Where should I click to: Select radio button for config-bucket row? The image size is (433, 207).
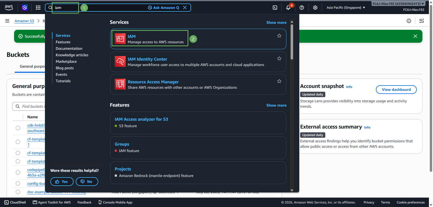coord(18,183)
